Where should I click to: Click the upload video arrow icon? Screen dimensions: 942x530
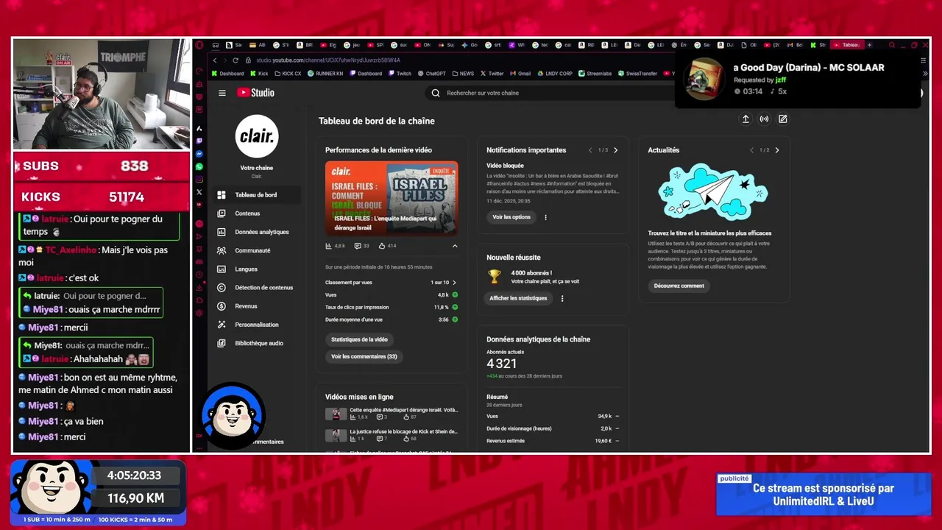[x=746, y=119]
